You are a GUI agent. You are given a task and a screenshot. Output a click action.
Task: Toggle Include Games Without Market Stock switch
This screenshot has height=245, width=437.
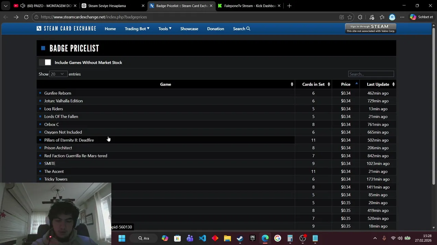click(x=45, y=62)
